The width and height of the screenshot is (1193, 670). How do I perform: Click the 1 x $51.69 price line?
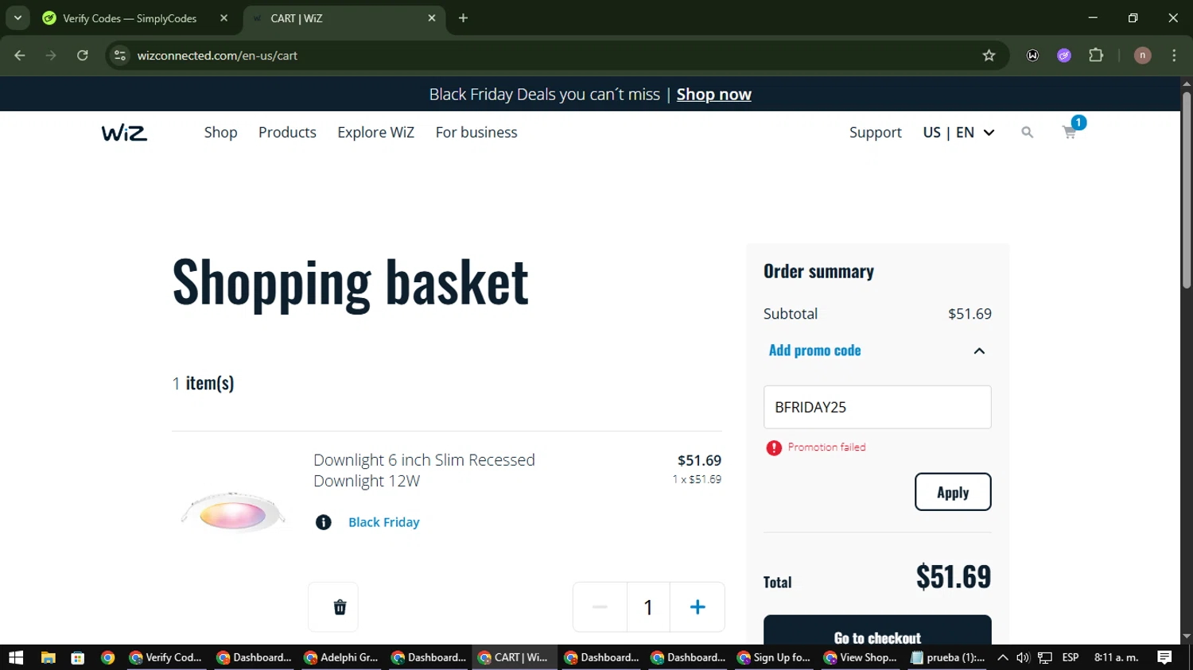[x=697, y=479]
